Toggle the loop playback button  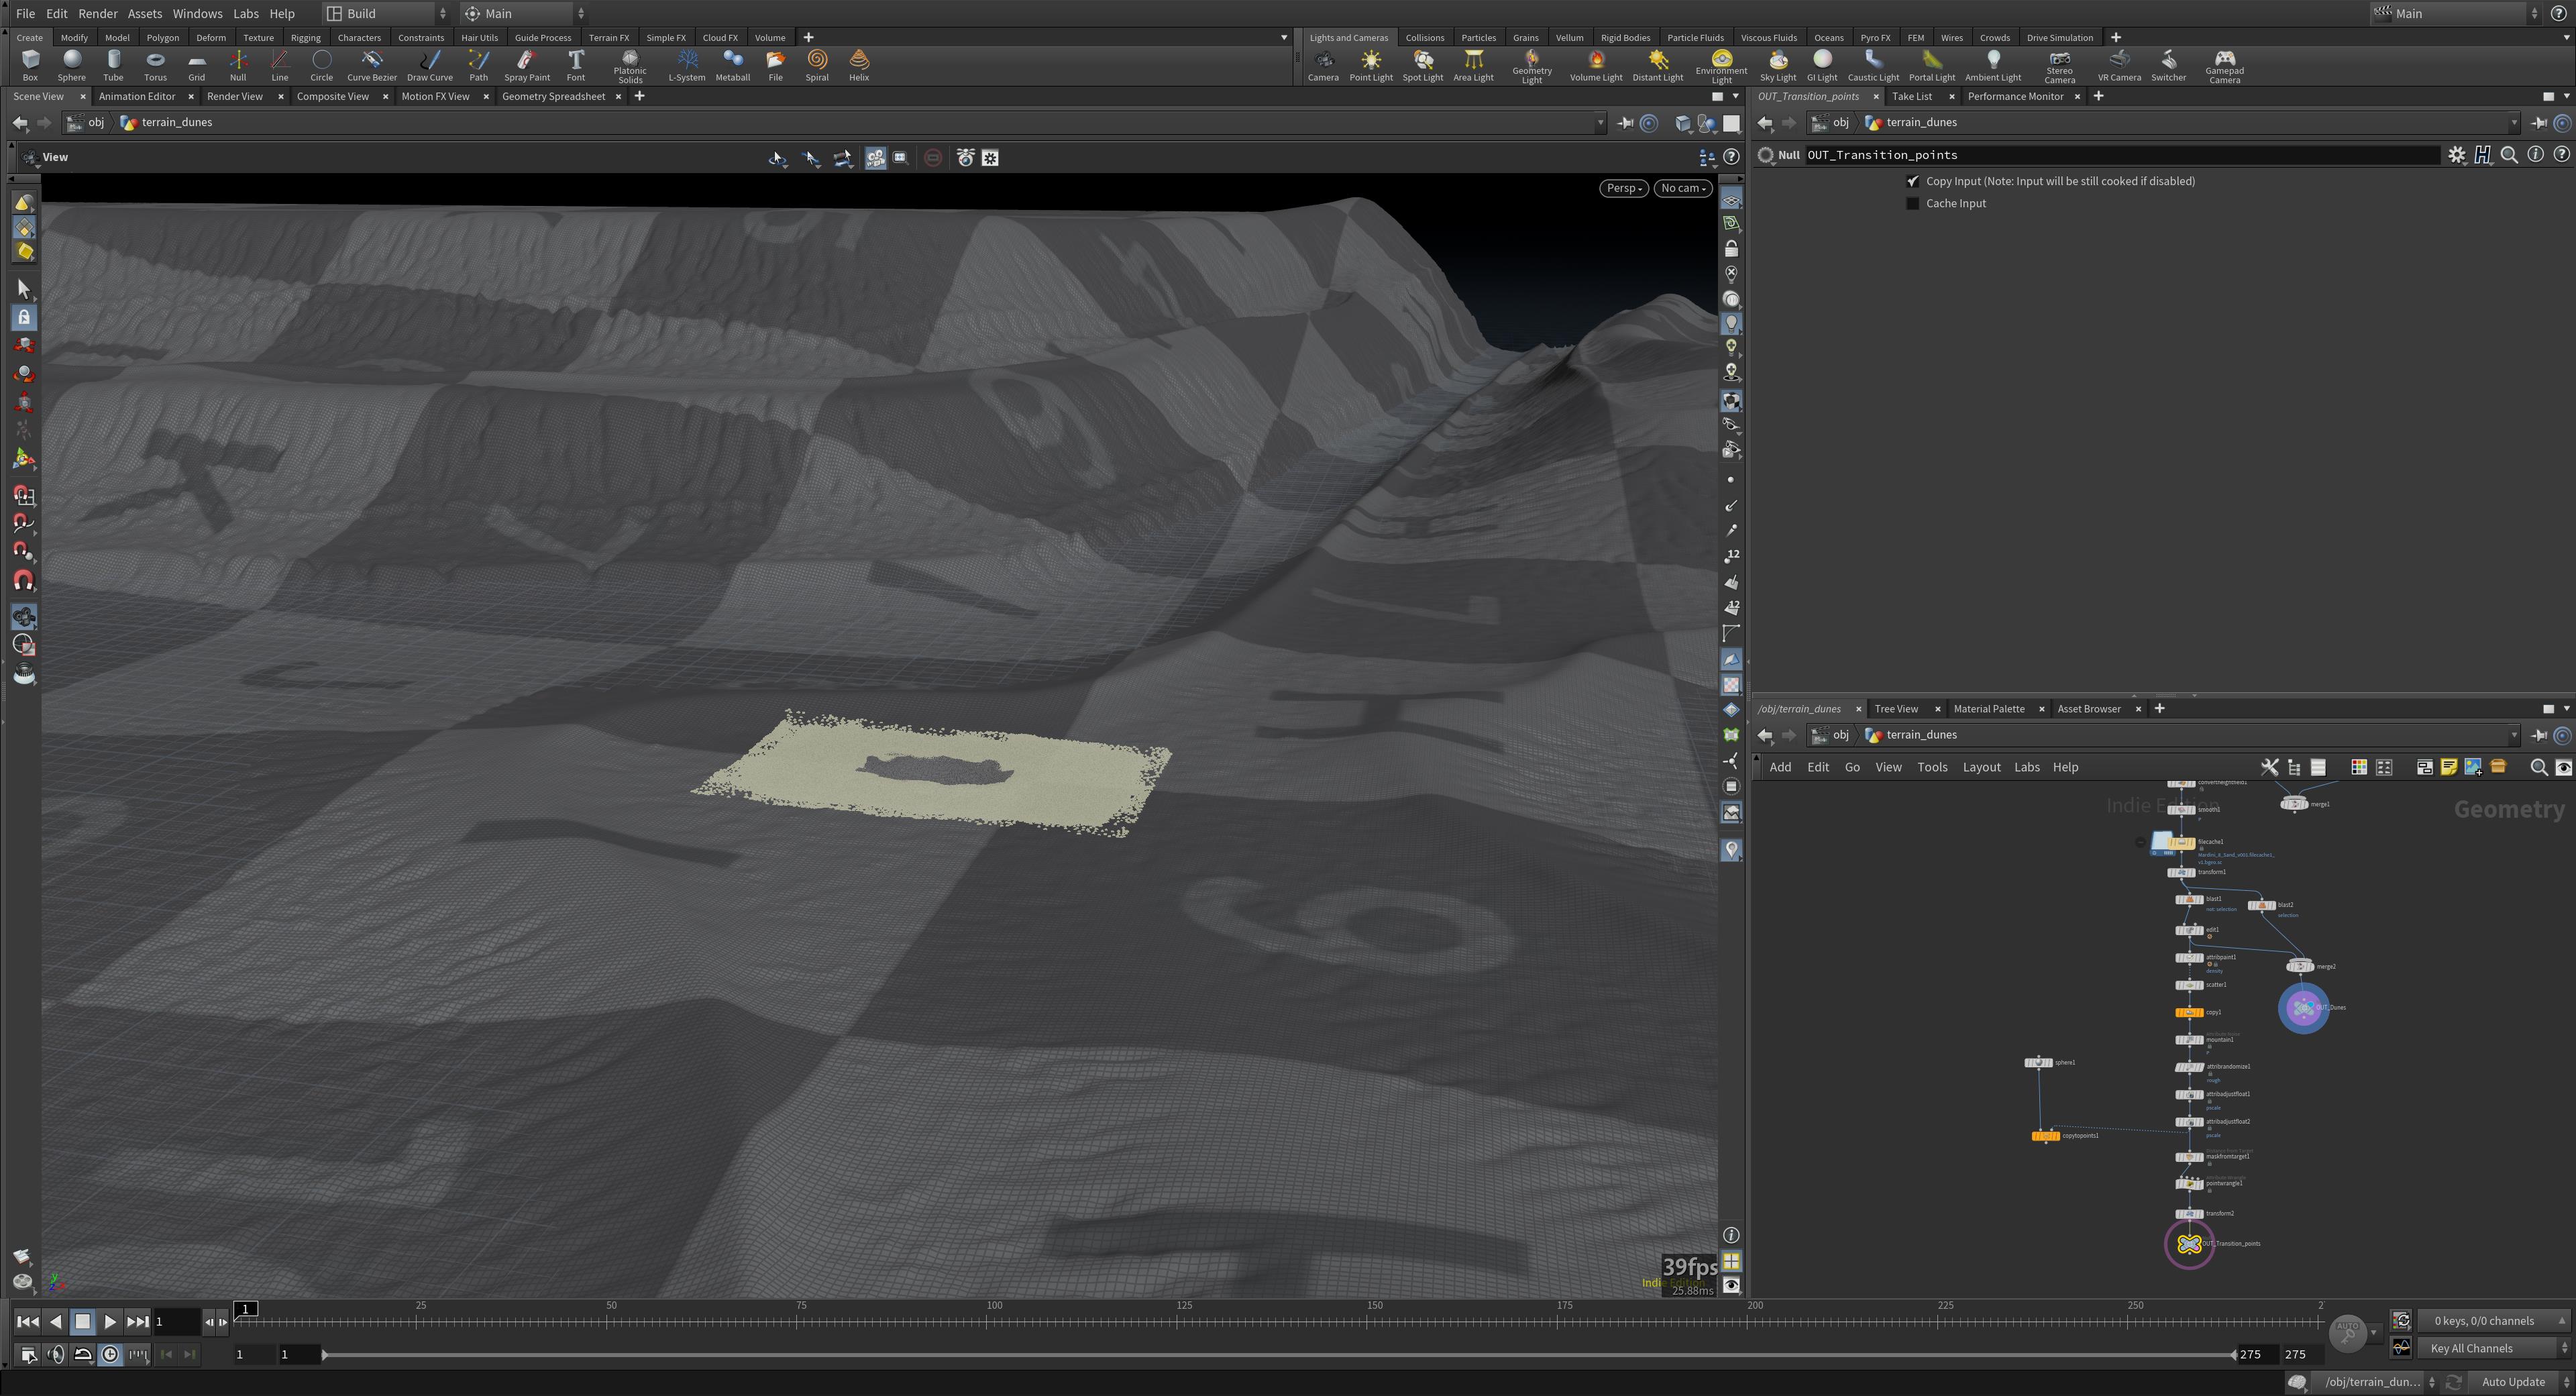pyautogui.click(x=83, y=1354)
